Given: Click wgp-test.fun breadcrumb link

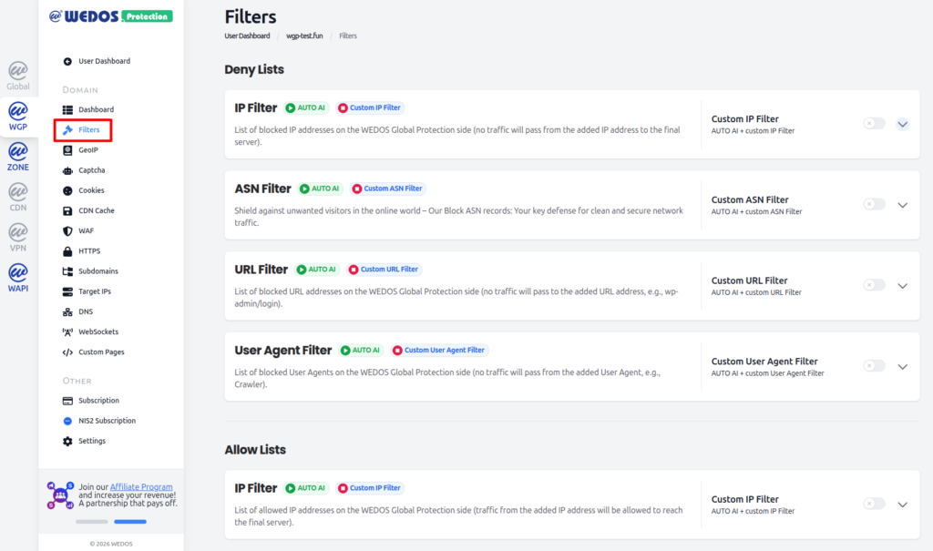Looking at the screenshot, I should (x=304, y=36).
